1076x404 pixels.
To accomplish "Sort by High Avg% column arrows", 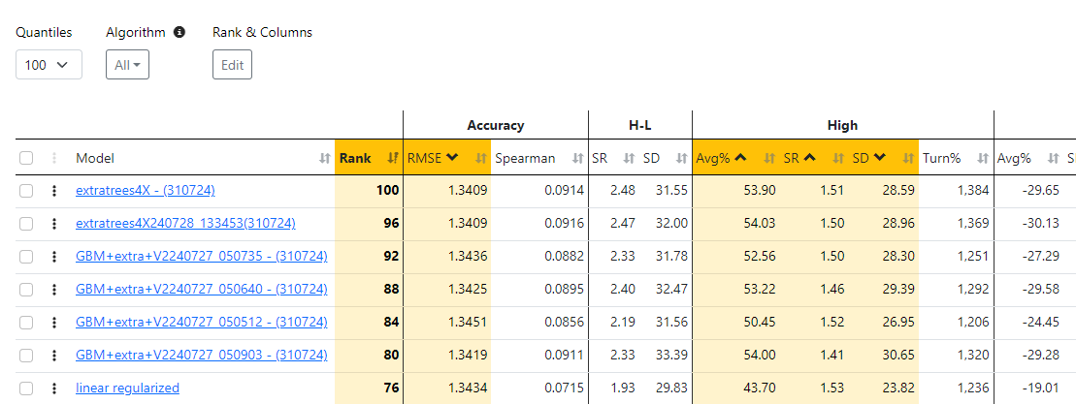I will tap(770, 158).
